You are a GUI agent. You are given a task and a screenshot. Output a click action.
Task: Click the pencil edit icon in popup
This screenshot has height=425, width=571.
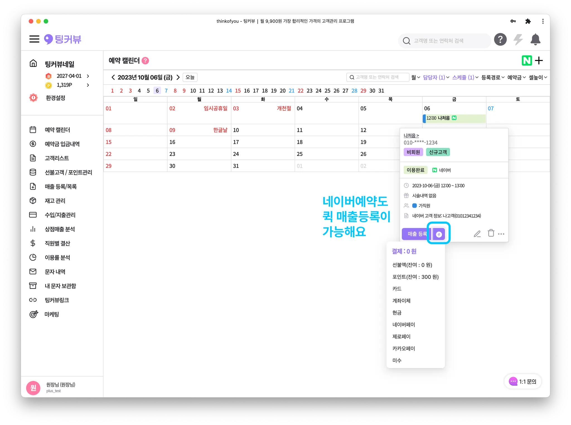tap(477, 234)
